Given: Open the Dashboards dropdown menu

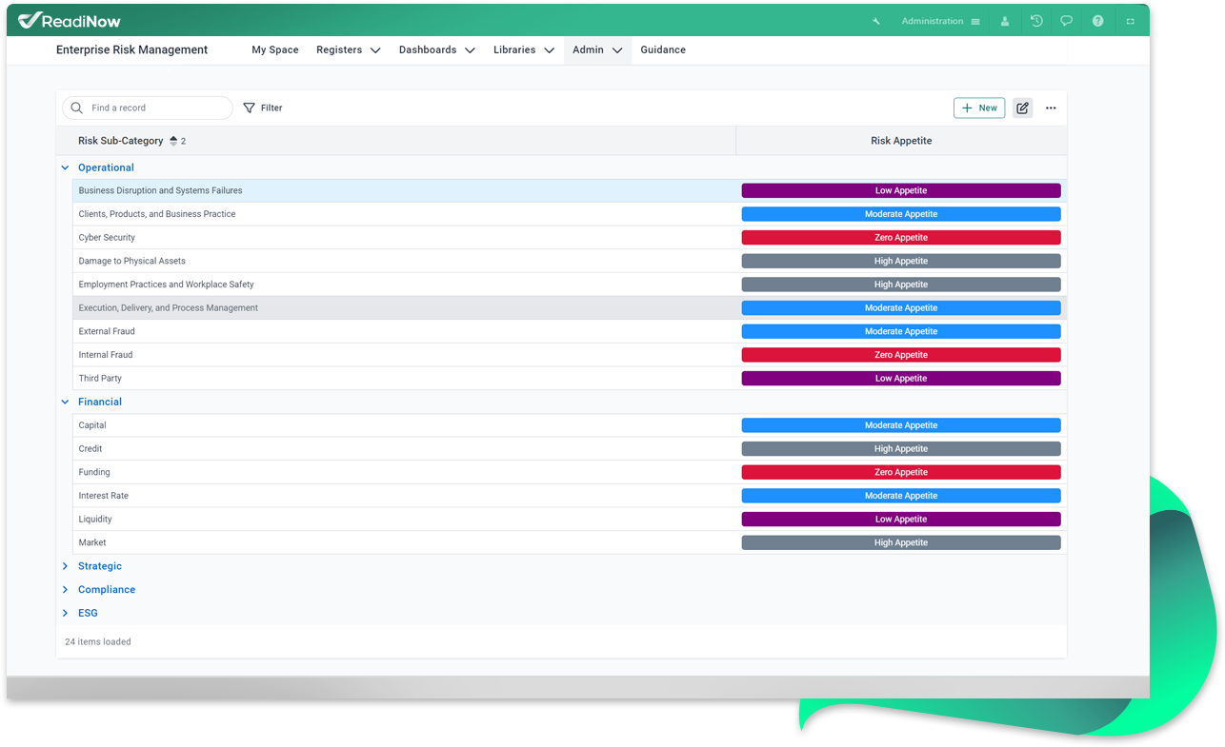Looking at the screenshot, I should [x=437, y=49].
